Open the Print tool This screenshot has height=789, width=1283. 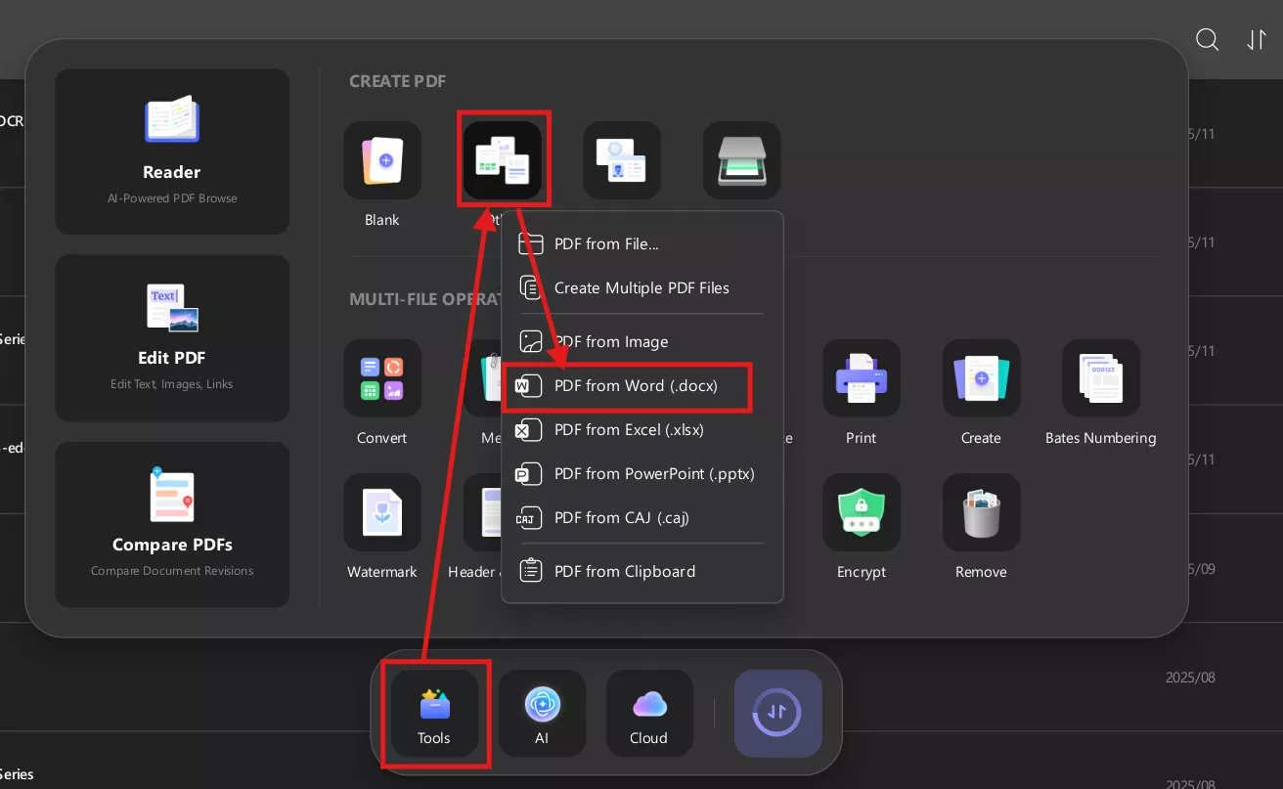(x=862, y=378)
